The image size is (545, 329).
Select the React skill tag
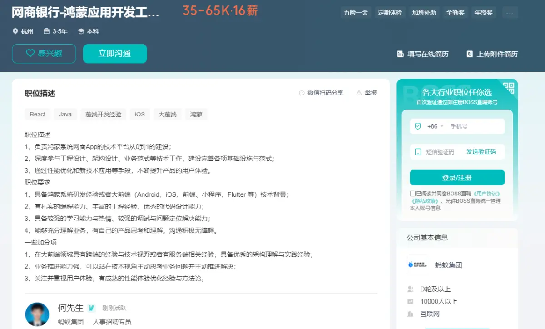click(38, 114)
